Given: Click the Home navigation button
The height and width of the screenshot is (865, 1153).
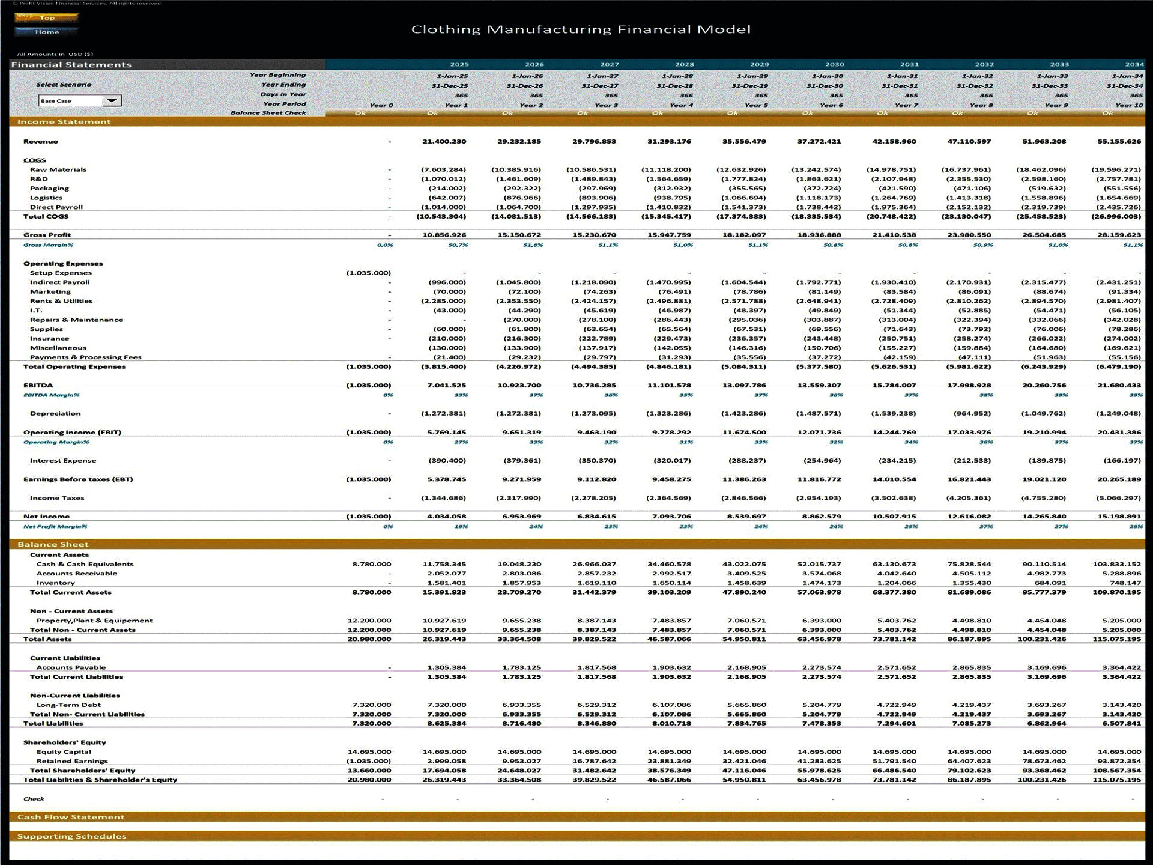Looking at the screenshot, I should [47, 32].
